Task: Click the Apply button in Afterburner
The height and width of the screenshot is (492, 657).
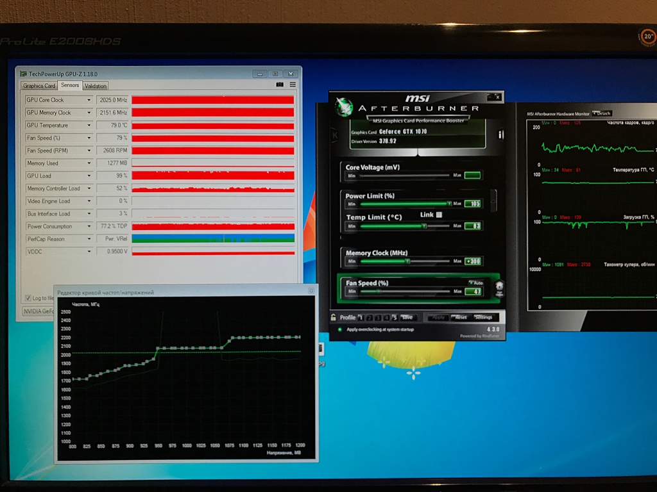Action: click(438, 318)
